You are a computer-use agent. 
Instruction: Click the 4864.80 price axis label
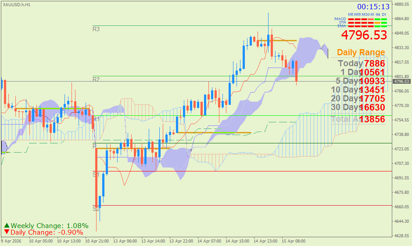coord(401,19)
